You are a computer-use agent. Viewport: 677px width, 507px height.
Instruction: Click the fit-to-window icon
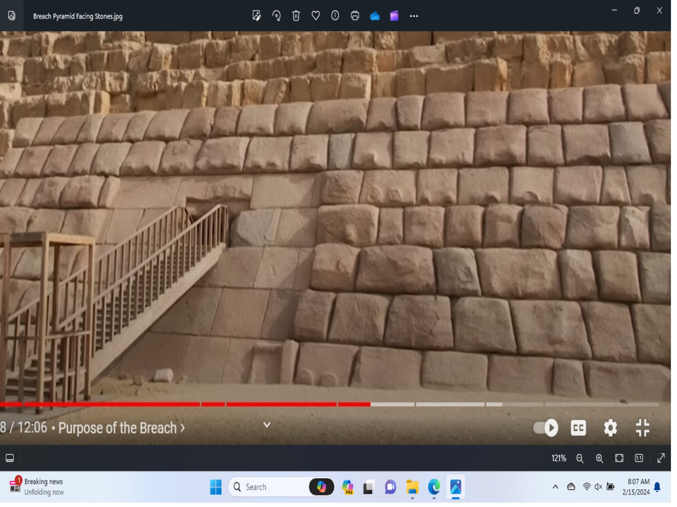(x=625, y=462)
